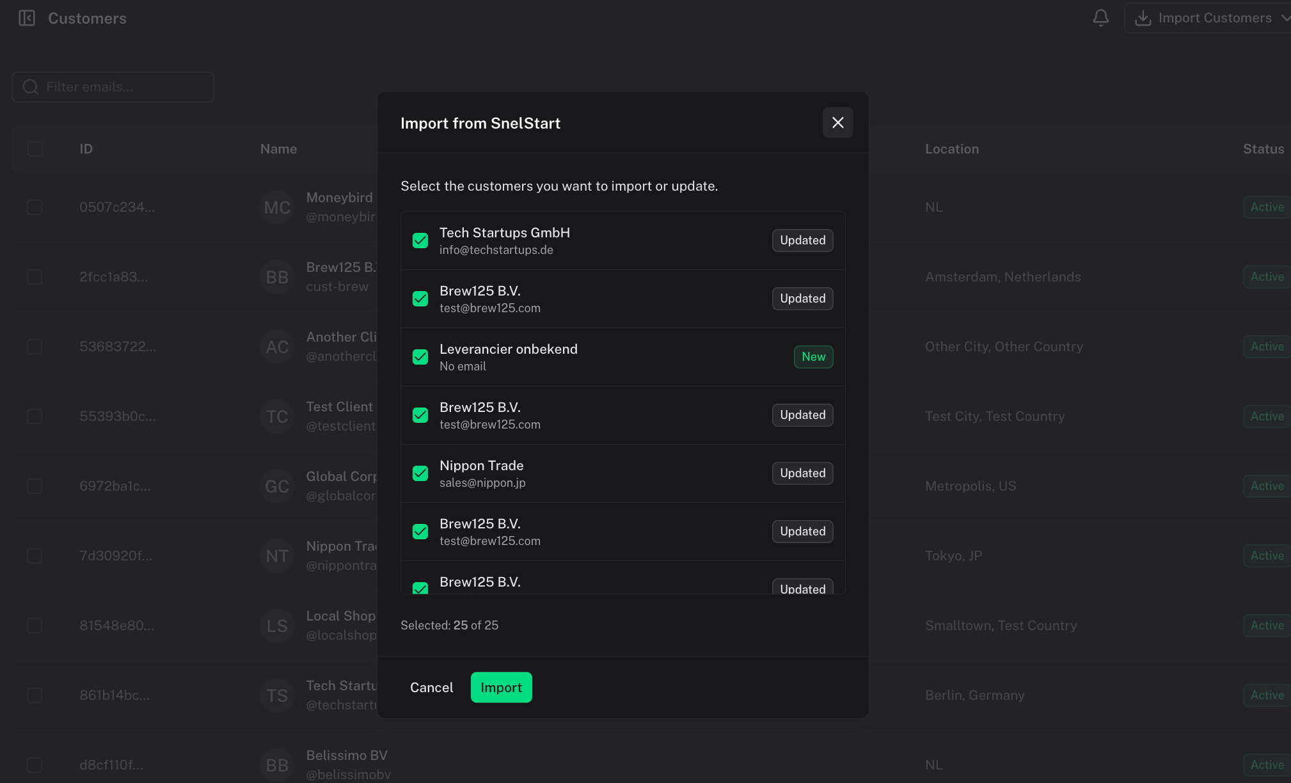Click the MC avatar for Moneybird
The image size is (1291, 783).
point(277,207)
